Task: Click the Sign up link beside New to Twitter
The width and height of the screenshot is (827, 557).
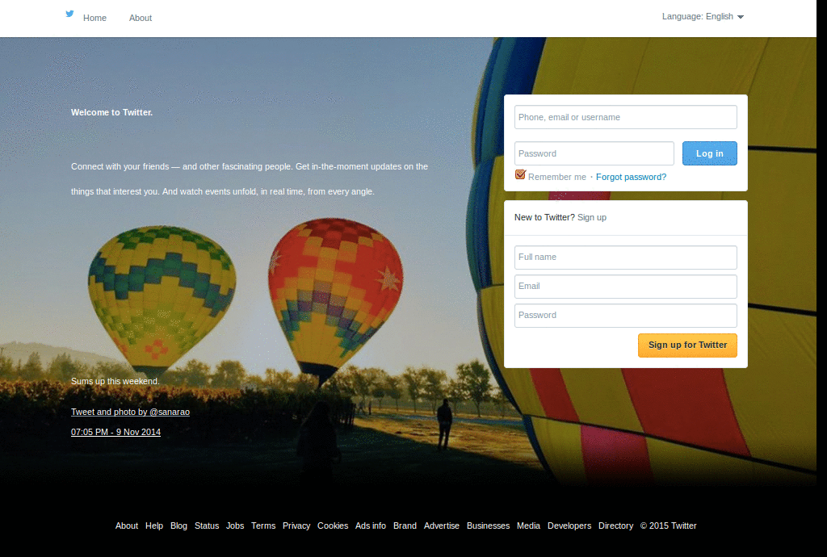Action: (x=592, y=217)
